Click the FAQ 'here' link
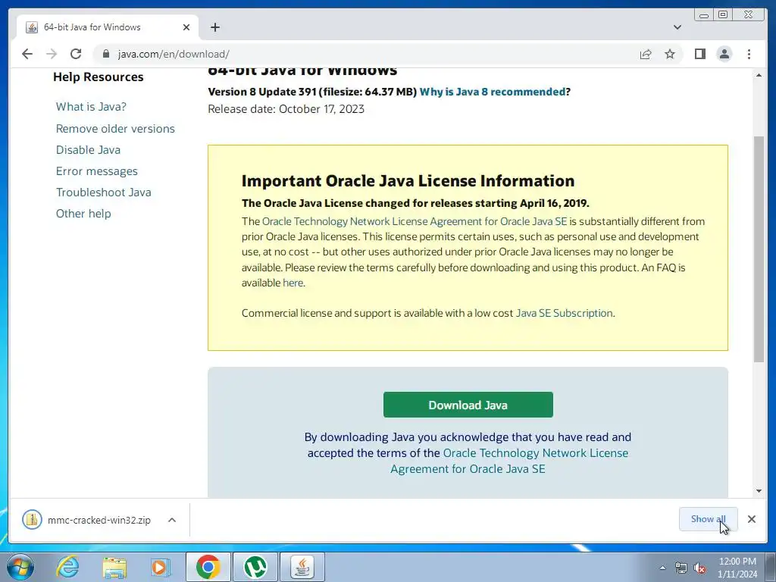Screen dimensions: 776x582 point(293,283)
